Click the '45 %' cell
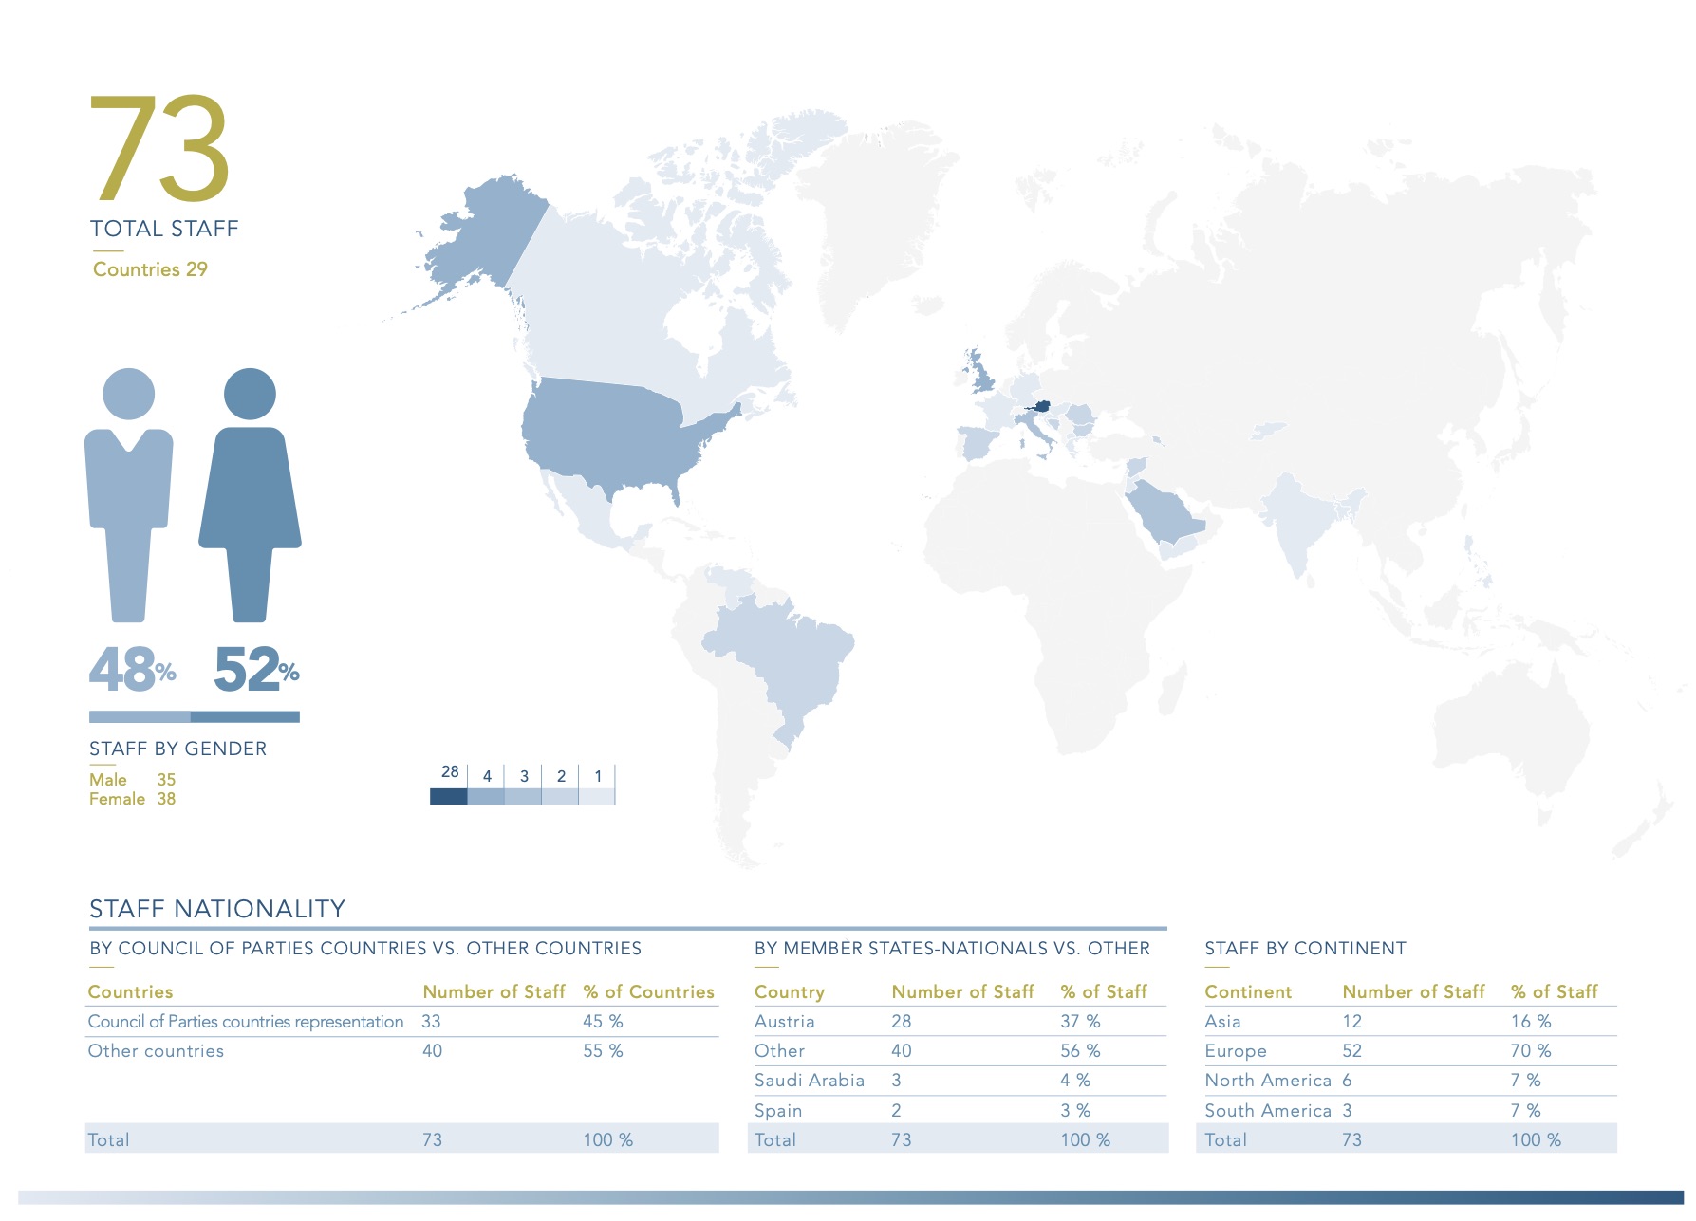Image resolution: width=1696 pixels, height=1221 pixels. [603, 1022]
